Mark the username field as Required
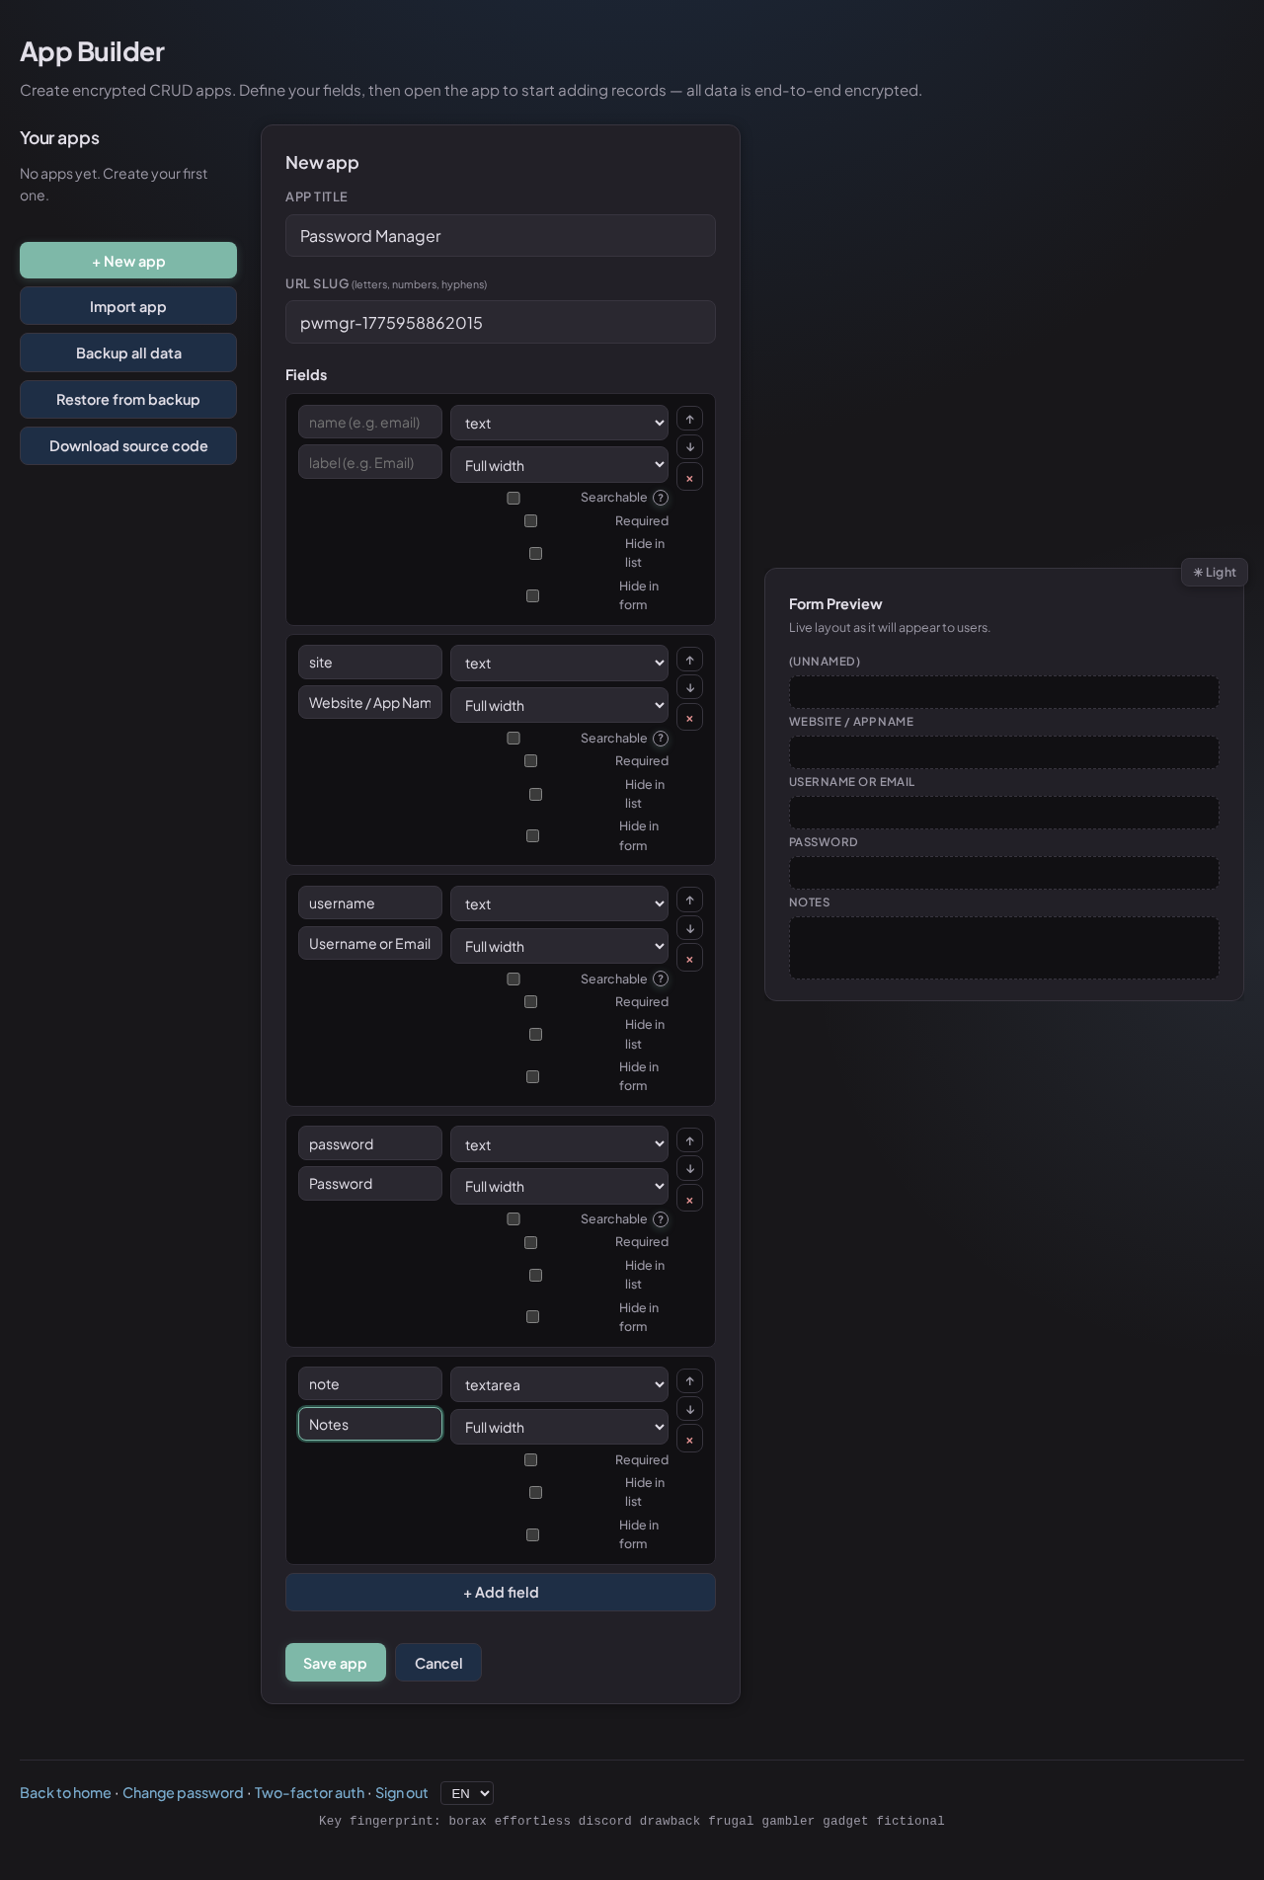Screen dimensions: 1264x1880 tap(531, 1002)
